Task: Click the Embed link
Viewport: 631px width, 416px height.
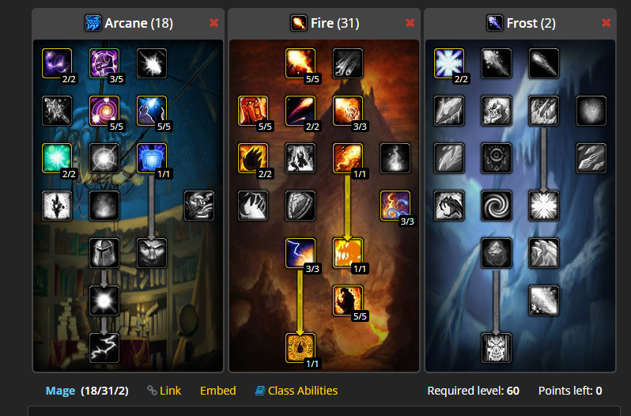Action: (217, 390)
